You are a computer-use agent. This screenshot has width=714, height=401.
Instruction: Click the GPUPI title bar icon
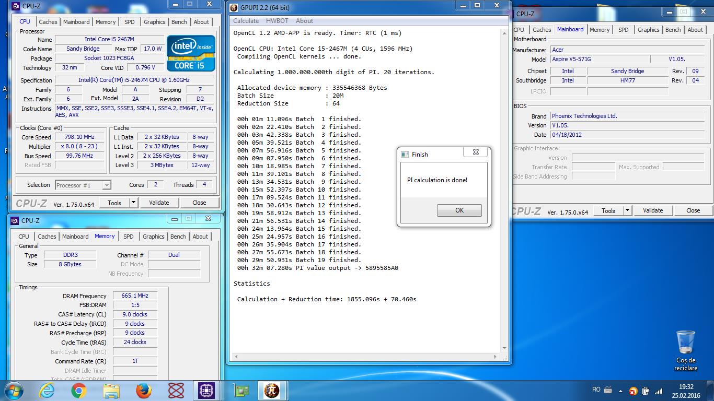[x=233, y=8]
